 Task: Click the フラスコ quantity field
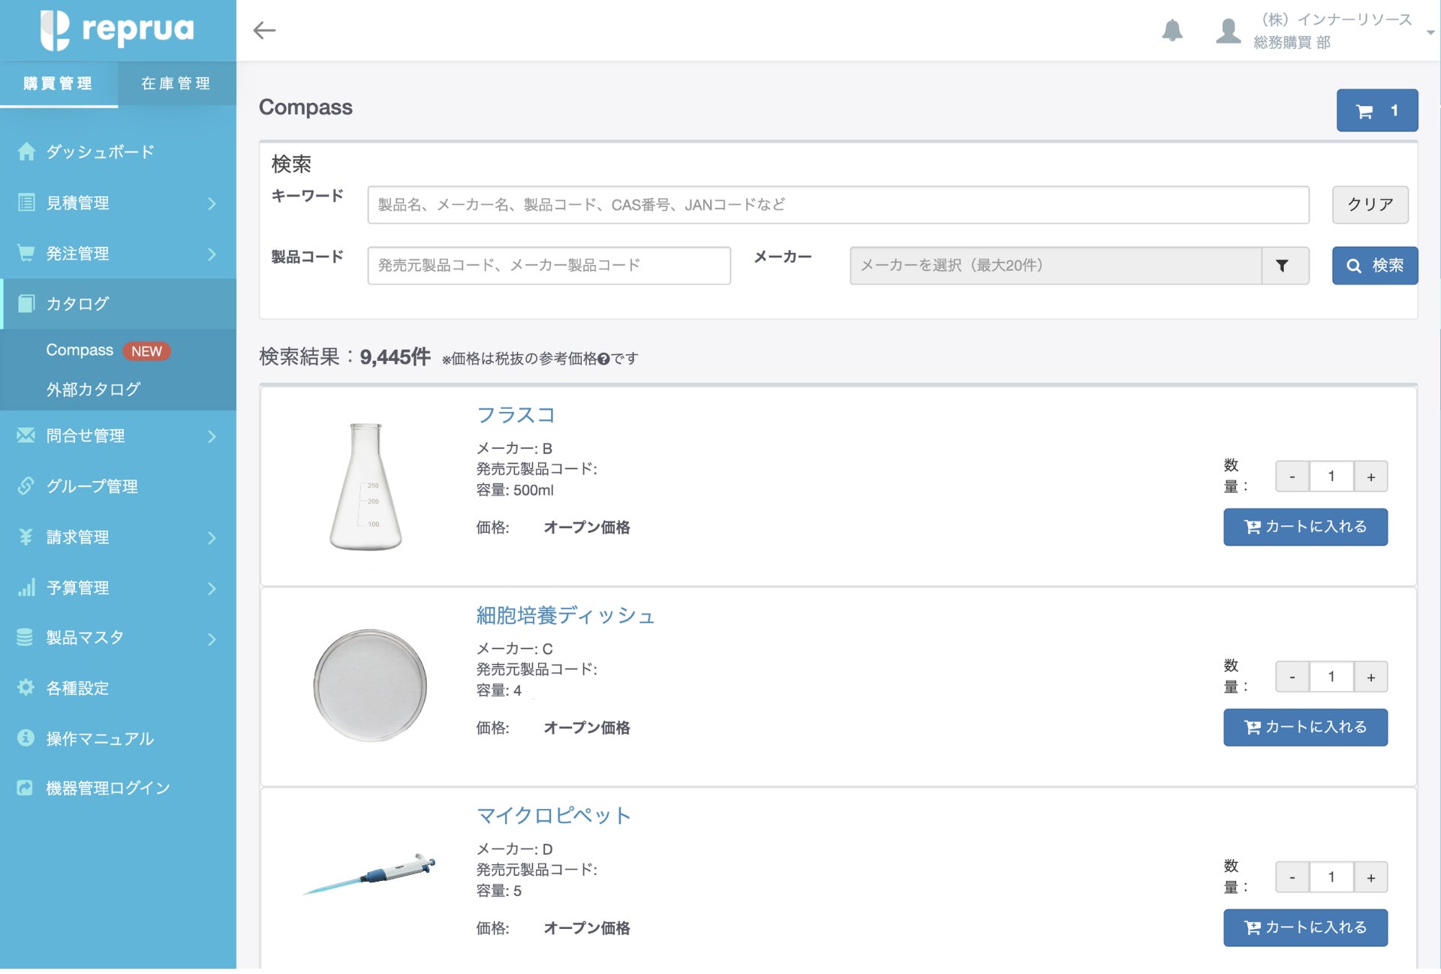(1331, 476)
